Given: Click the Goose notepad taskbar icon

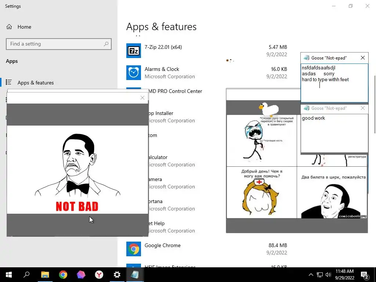Looking at the screenshot, I should 135,275.
